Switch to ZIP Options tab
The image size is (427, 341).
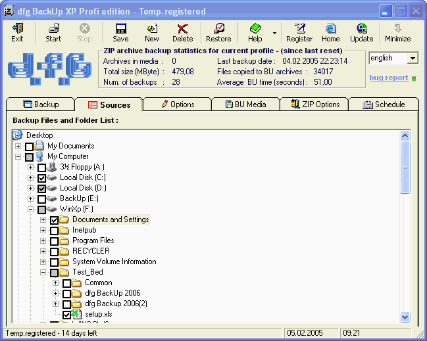click(314, 104)
